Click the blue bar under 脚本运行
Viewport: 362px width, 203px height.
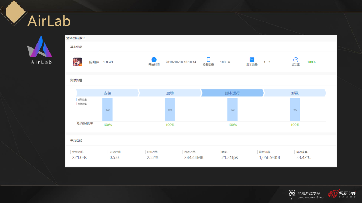click(x=232, y=109)
